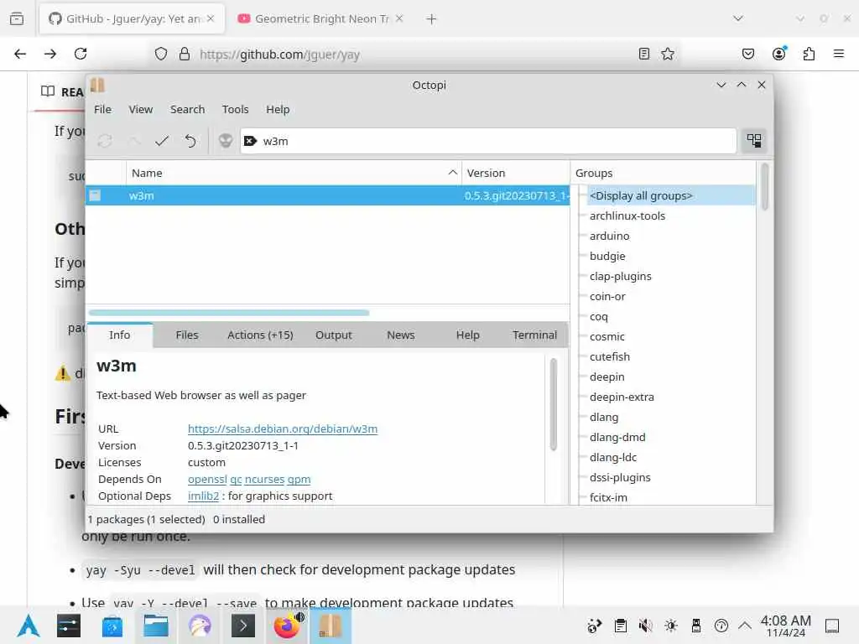Click the package list horizontal scrollbar
Viewport: 859px width, 644px height.
click(x=229, y=313)
